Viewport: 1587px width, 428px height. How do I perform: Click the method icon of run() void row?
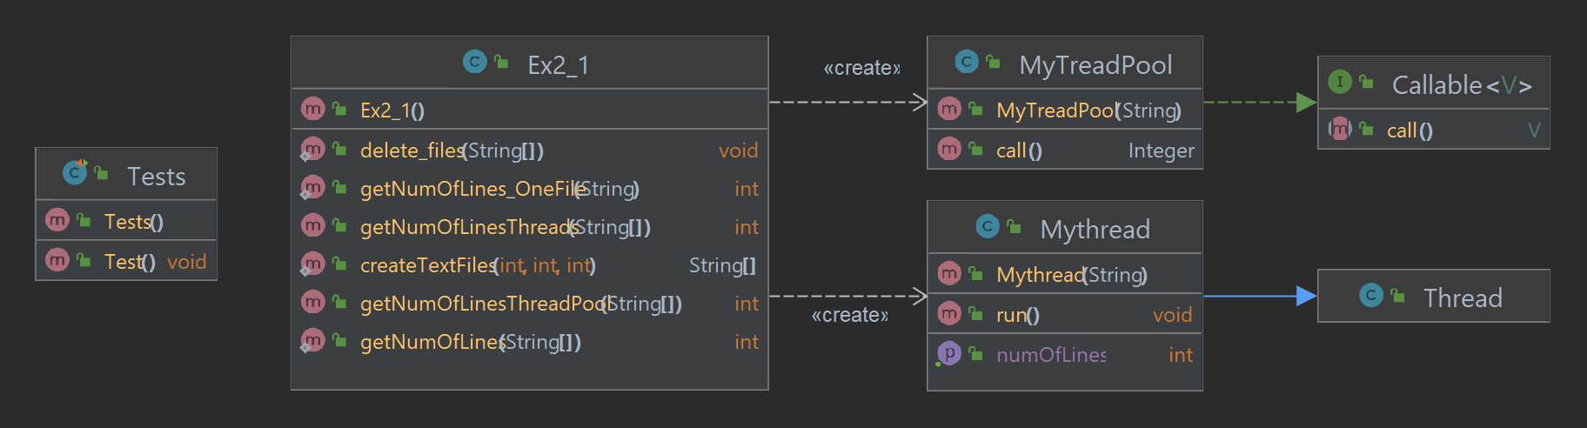click(x=949, y=313)
